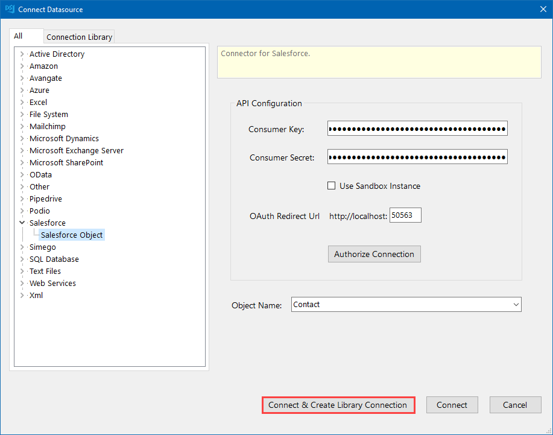553x435 pixels.
Task: Expand the Avangate node chevron
Action: [x=22, y=78]
